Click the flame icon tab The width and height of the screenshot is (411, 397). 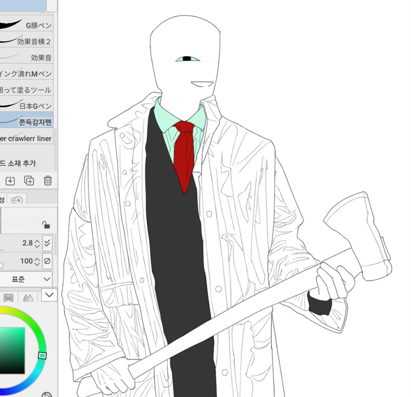(28, 298)
